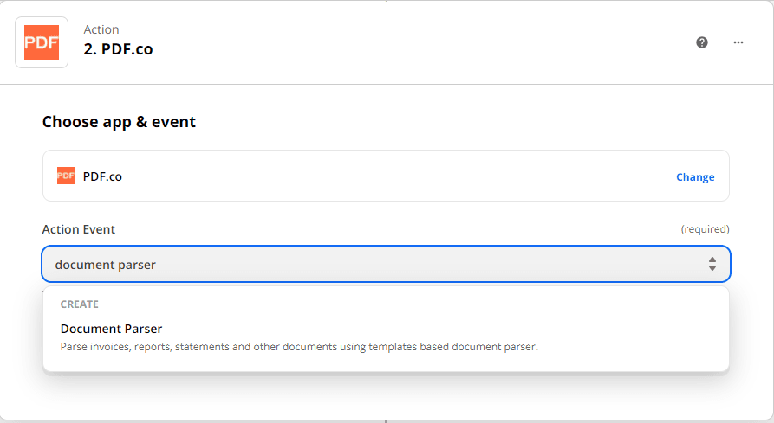
Task: Open the three-dot more options menu
Action: click(738, 42)
